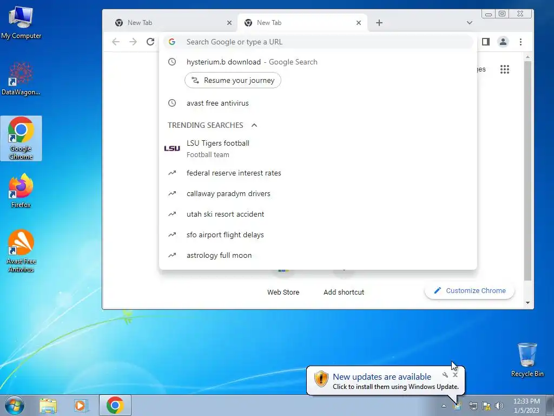Viewport: 554px width, 416px height.
Task: Open the Chrome profile avatar icon
Action: [503, 42]
